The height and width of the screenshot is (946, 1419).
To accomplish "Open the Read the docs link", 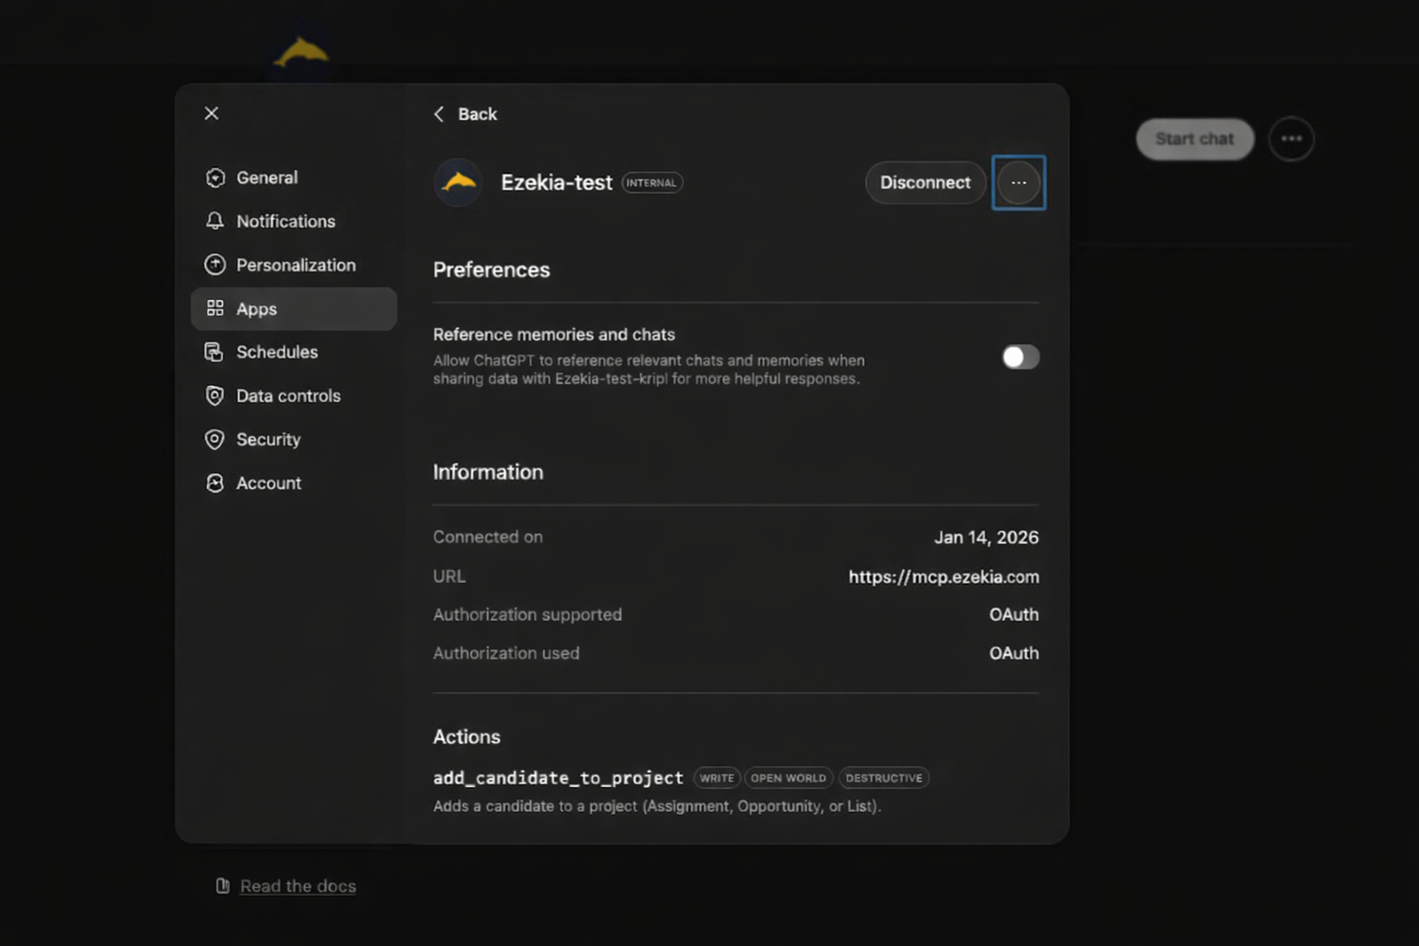I will [x=297, y=886].
